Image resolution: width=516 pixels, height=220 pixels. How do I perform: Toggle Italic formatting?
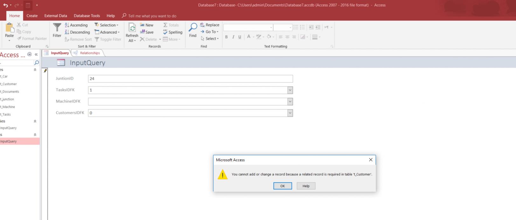tap(233, 37)
